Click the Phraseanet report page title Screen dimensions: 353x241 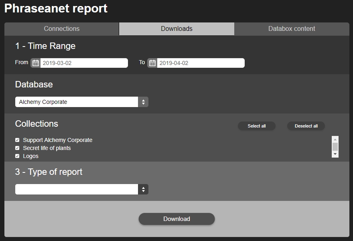tap(56, 8)
